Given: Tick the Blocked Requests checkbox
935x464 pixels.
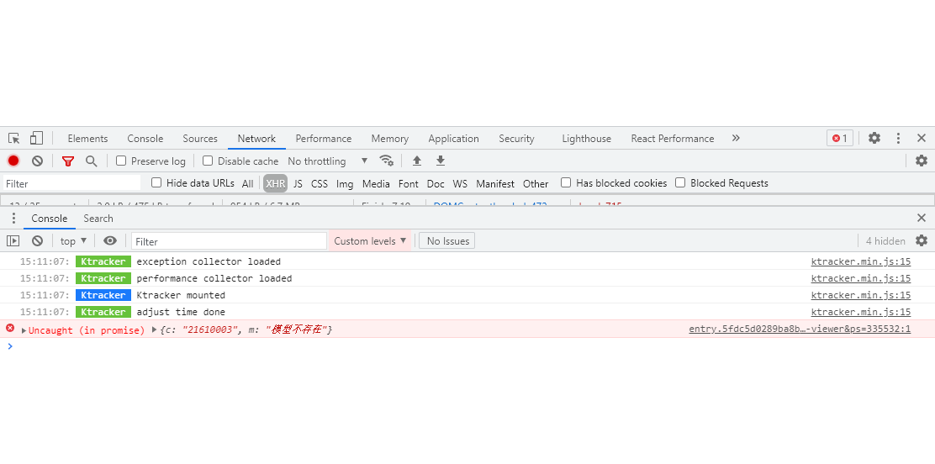Looking at the screenshot, I should pos(680,182).
